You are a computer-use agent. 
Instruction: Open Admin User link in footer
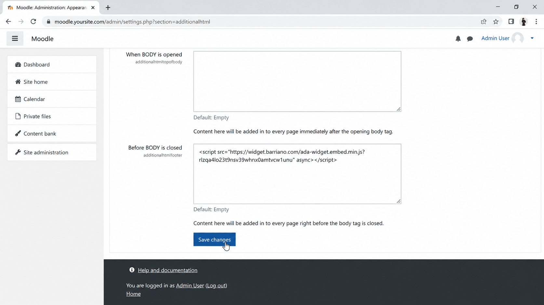pos(190,286)
